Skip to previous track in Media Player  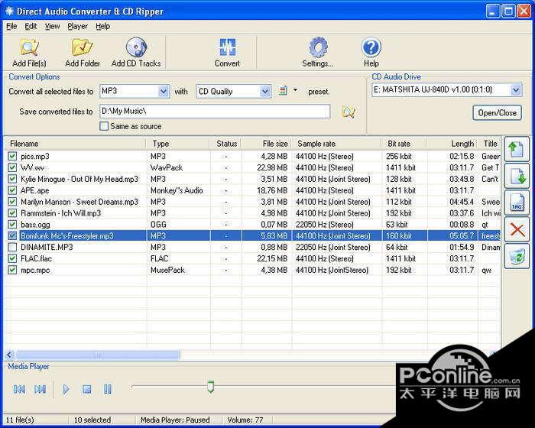click(x=19, y=389)
